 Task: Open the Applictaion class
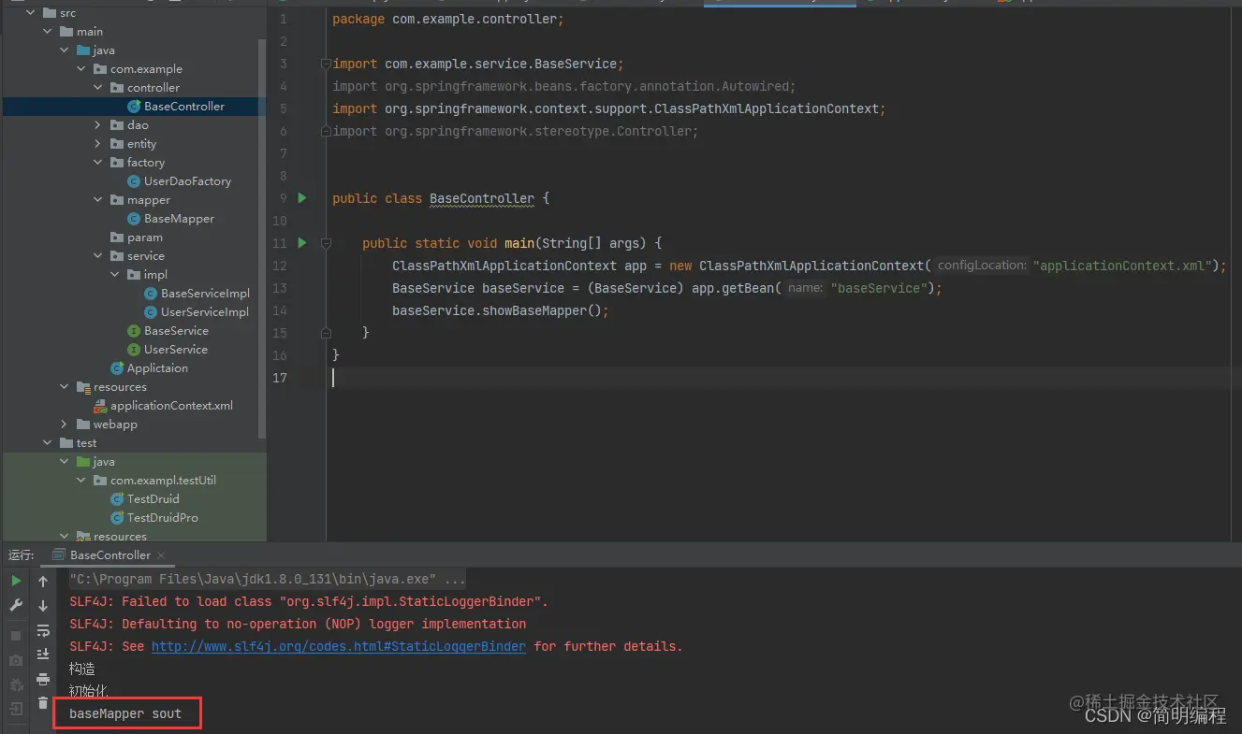click(157, 368)
